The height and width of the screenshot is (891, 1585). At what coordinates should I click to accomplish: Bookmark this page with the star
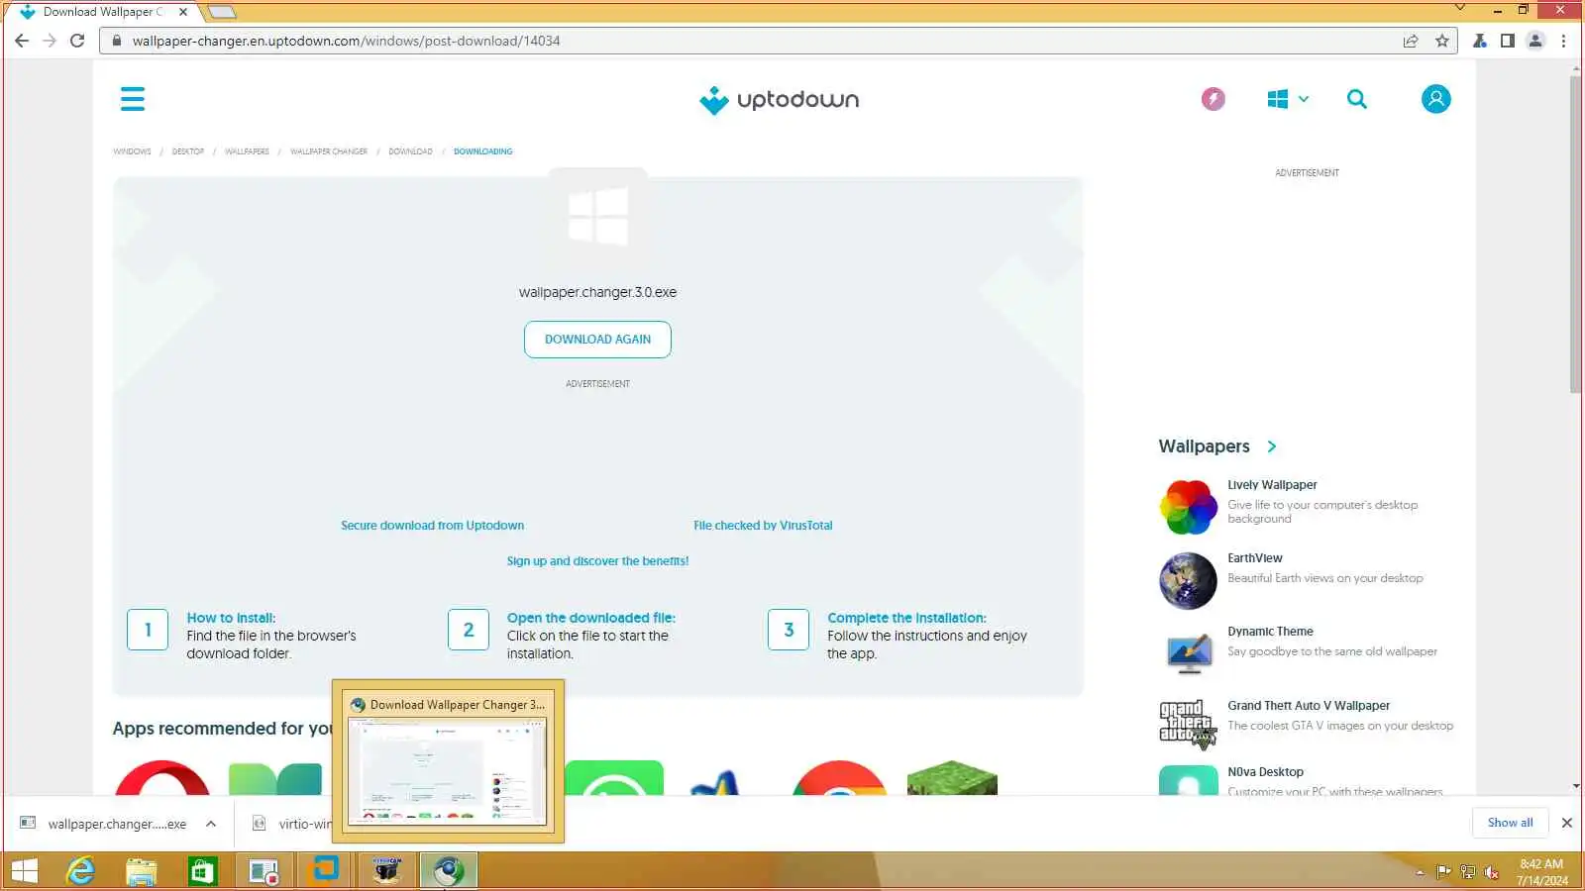(1442, 41)
